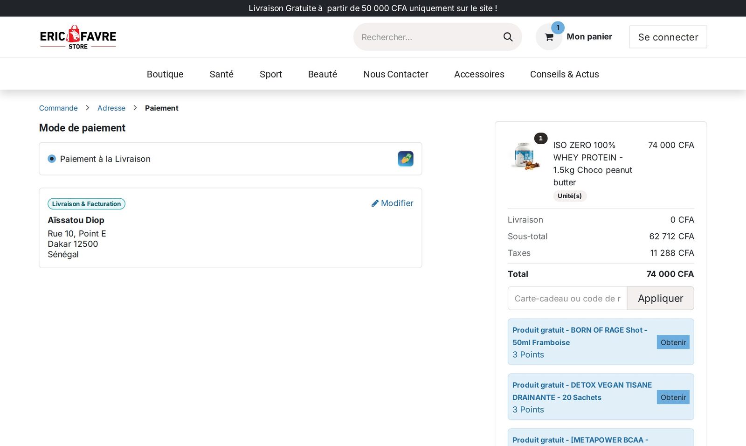Click the Taxes 11 288 CFA value
The image size is (746, 446).
click(x=672, y=253)
